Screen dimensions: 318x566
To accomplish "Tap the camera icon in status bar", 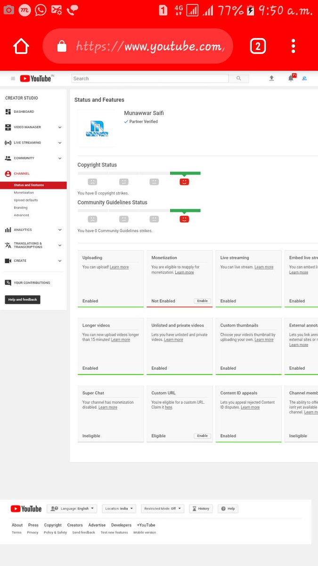I will point(8,10).
